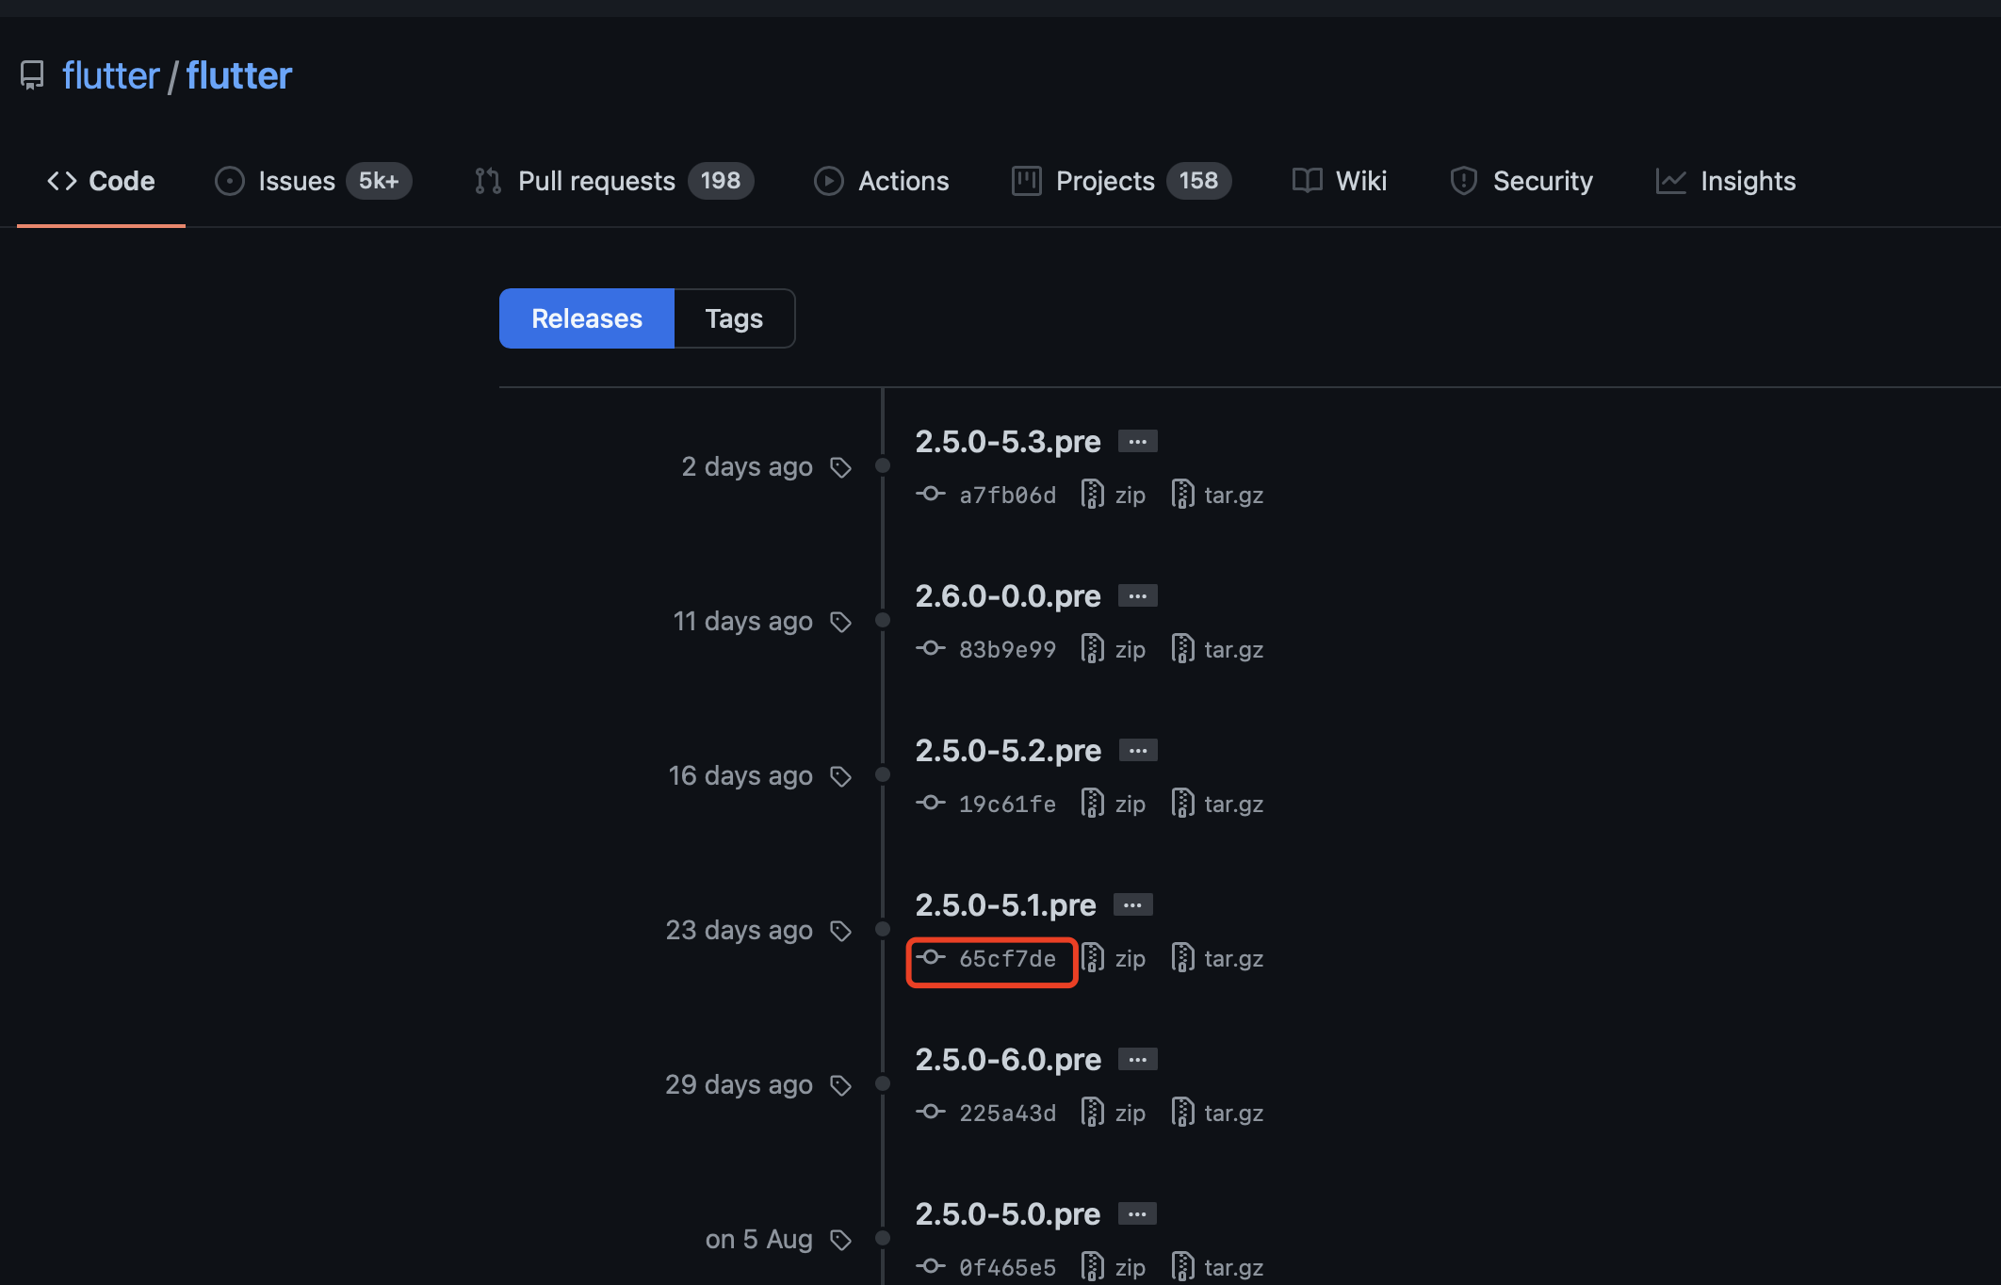This screenshot has height=1285, width=2001.
Task: Download tar.gz for 2.5.0-6.0.pre
Action: [1217, 1113]
